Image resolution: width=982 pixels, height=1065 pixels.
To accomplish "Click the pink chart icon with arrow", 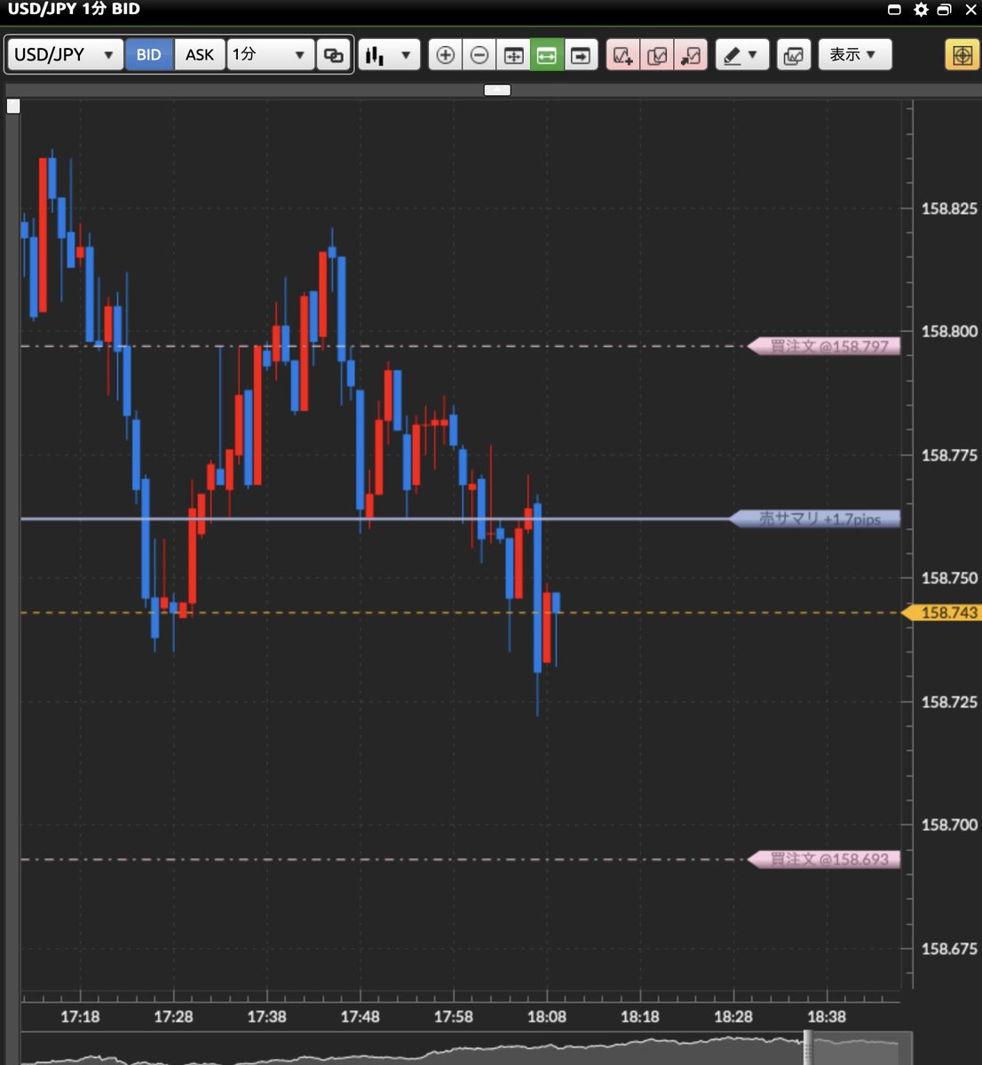I will pyautogui.click(x=691, y=55).
